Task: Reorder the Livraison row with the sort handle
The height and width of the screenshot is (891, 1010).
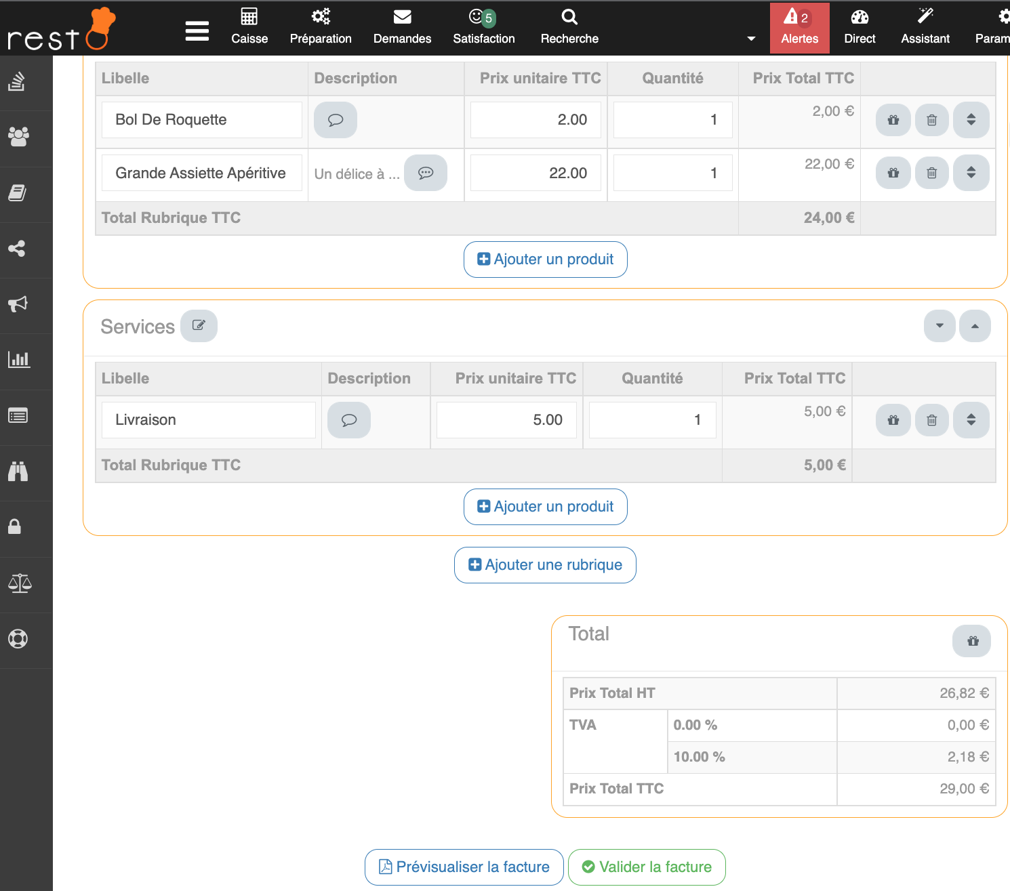Action: coord(971,420)
